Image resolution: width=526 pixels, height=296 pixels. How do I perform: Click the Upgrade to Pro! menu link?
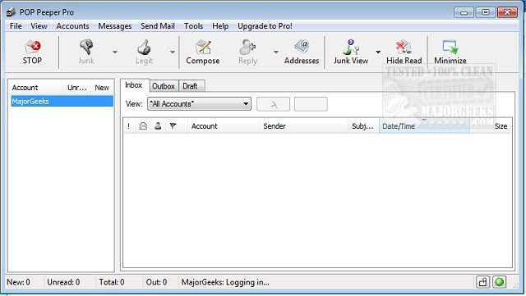coord(265,26)
